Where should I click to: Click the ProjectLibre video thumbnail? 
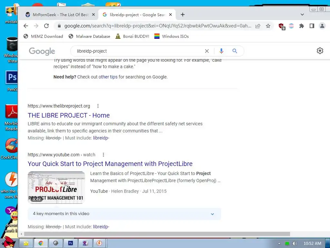(56, 188)
